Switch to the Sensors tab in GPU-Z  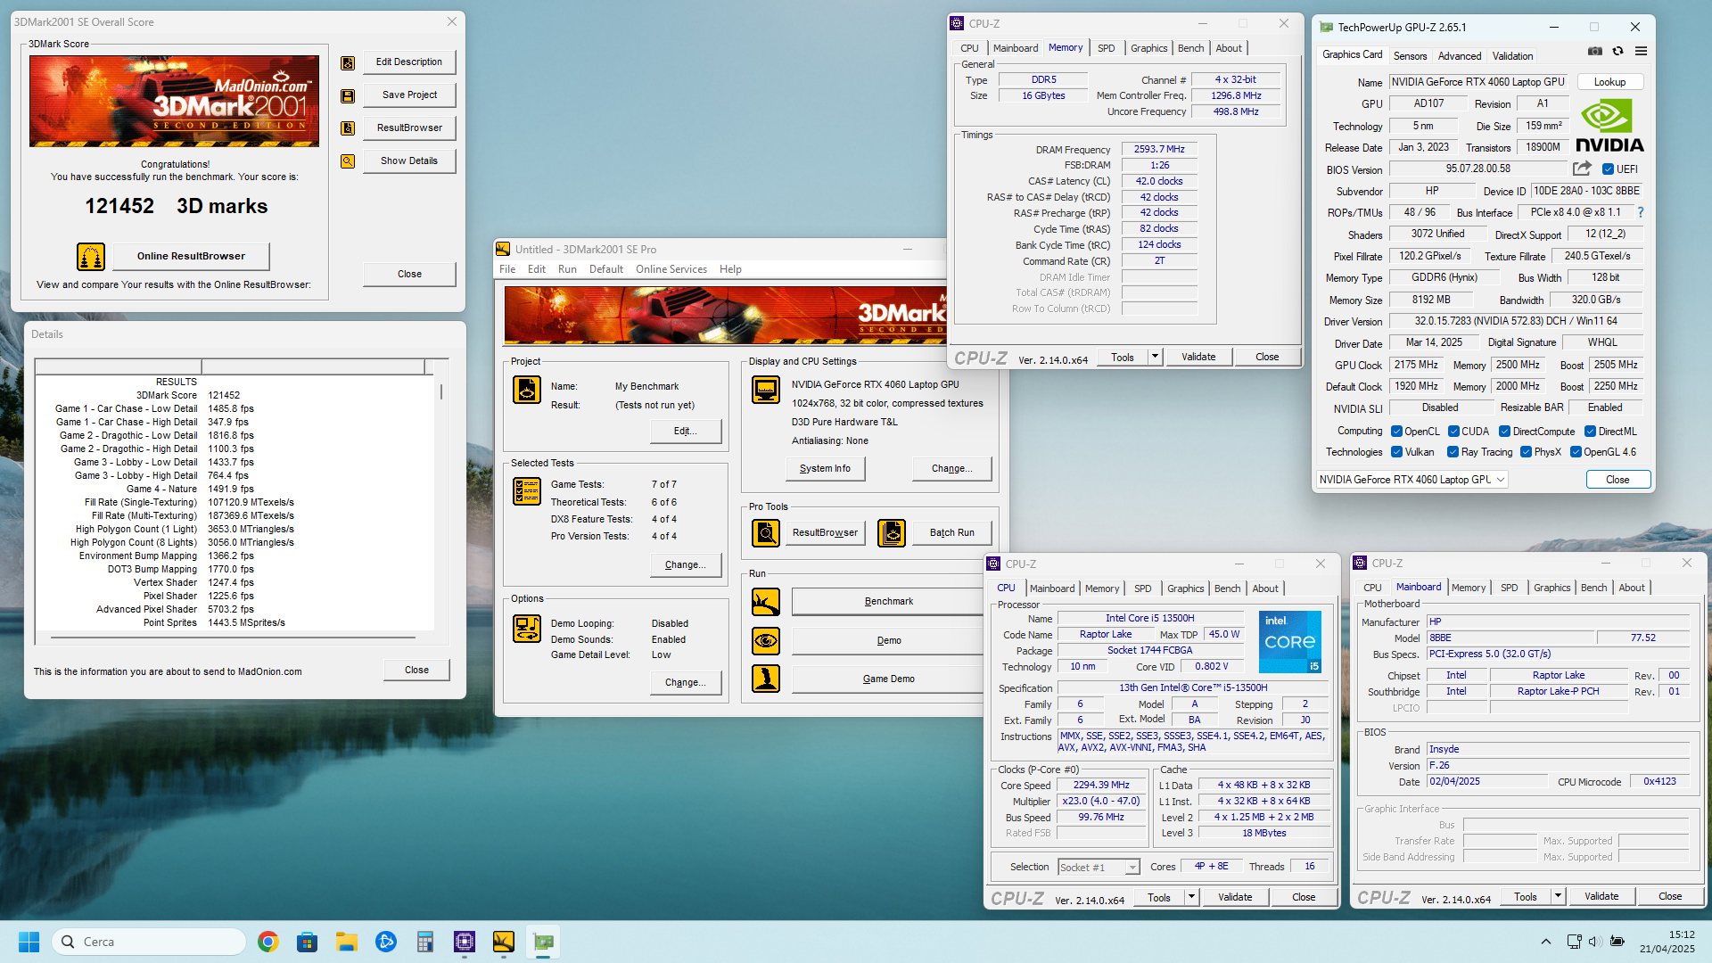[1410, 55]
